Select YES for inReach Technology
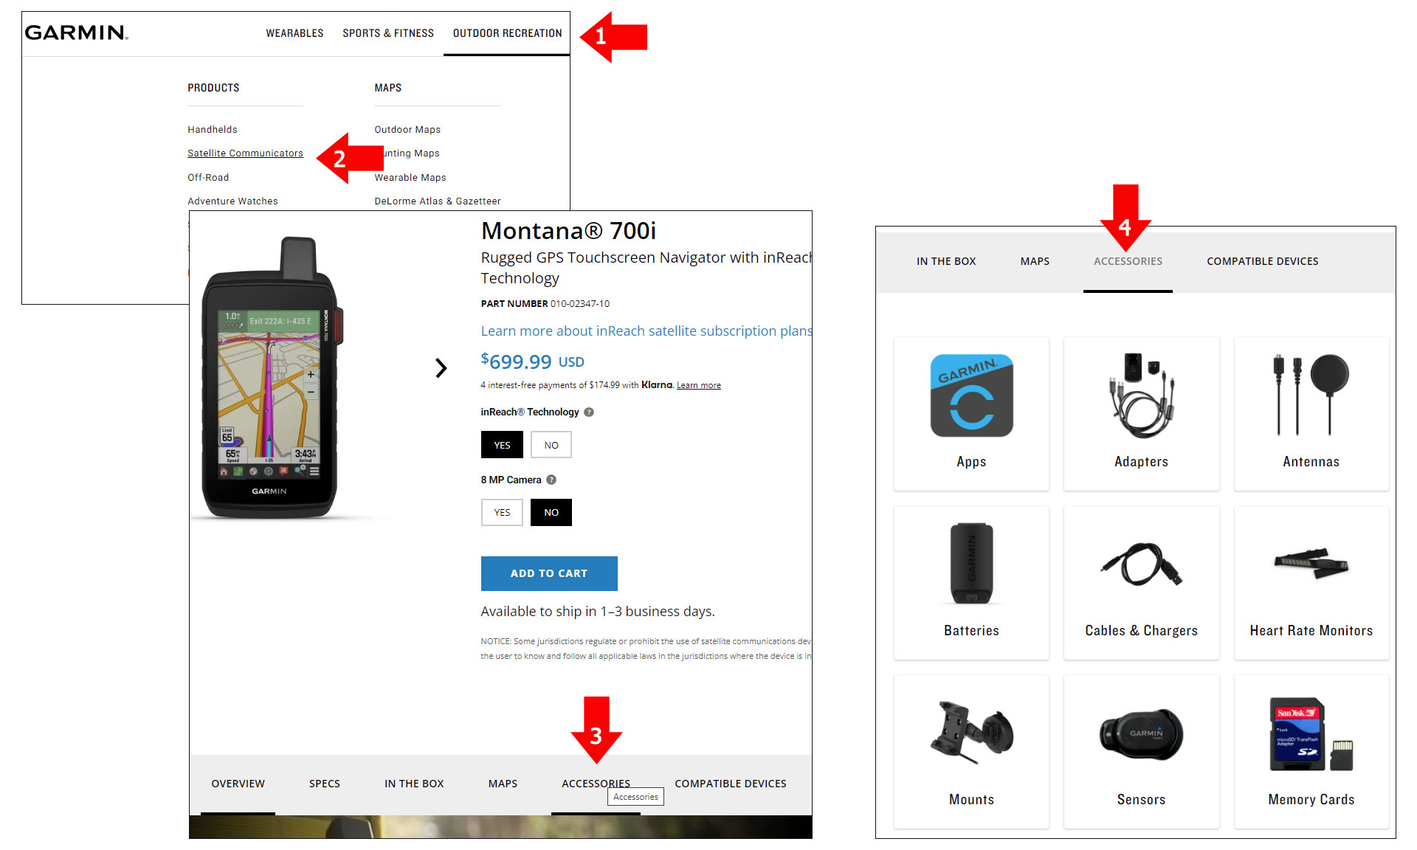Viewport: 1417px width, 850px height. tap(502, 445)
